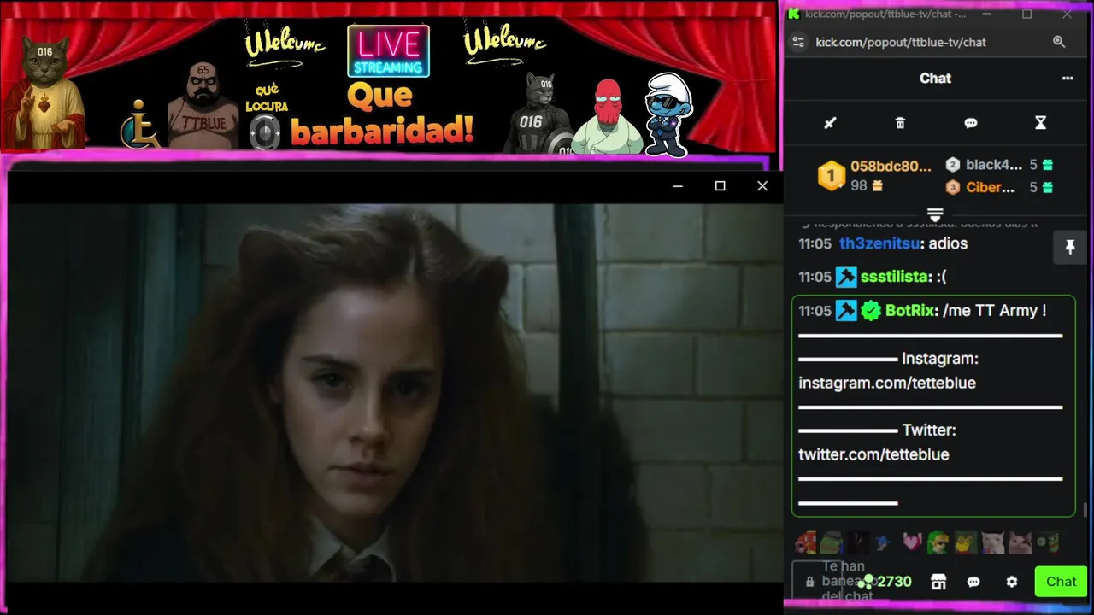Viewport: 1094px width, 615px height.
Task: Expand the gift leaderboard collapse arrow
Action: click(x=935, y=214)
